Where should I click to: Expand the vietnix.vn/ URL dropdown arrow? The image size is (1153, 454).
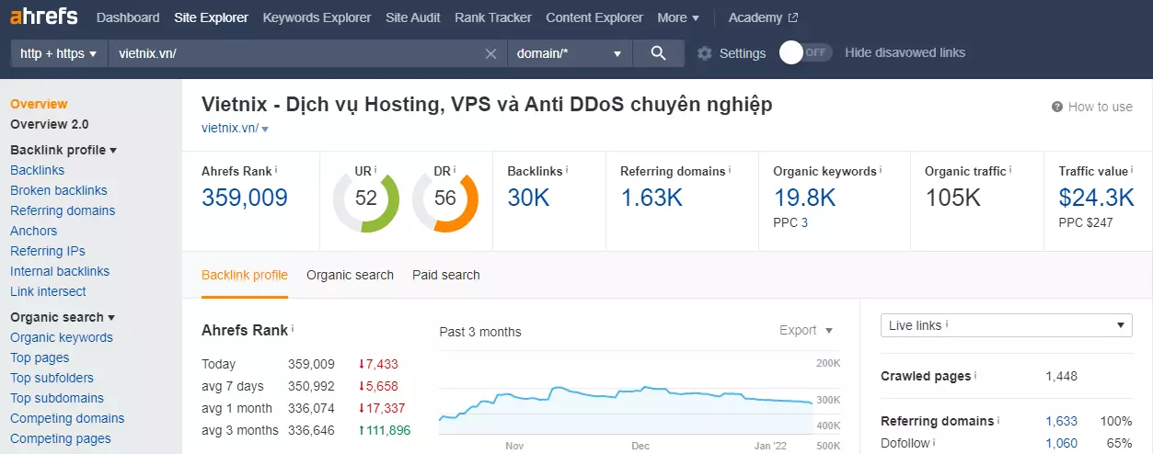[x=265, y=130]
